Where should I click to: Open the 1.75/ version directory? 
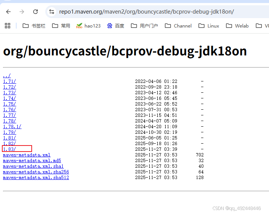tap(9, 104)
